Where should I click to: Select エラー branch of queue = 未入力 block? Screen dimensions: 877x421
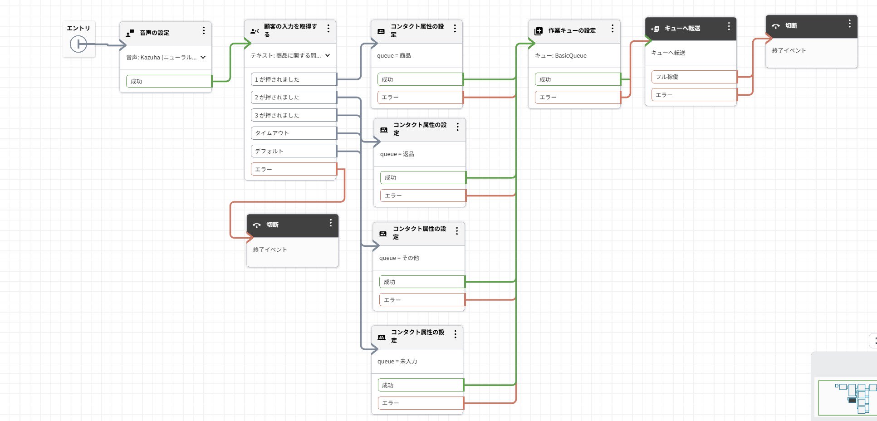click(421, 403)
